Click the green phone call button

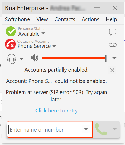click(x=101, y=129)
